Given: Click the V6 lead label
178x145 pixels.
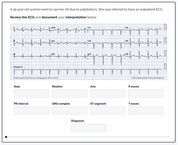Looking at the screenshot, I should coord(127,54).
